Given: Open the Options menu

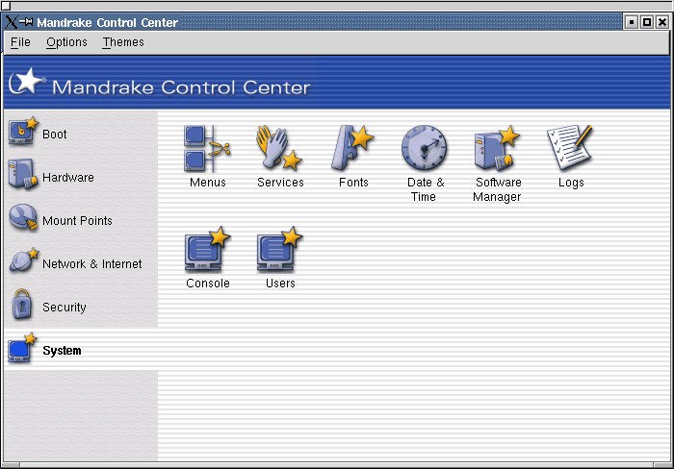Looking at the screenshot, I should coord(66,42).
